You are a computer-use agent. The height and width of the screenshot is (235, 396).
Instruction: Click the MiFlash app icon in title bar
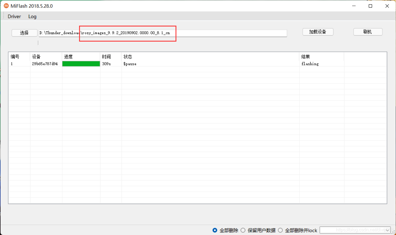[x=6, y=6]
